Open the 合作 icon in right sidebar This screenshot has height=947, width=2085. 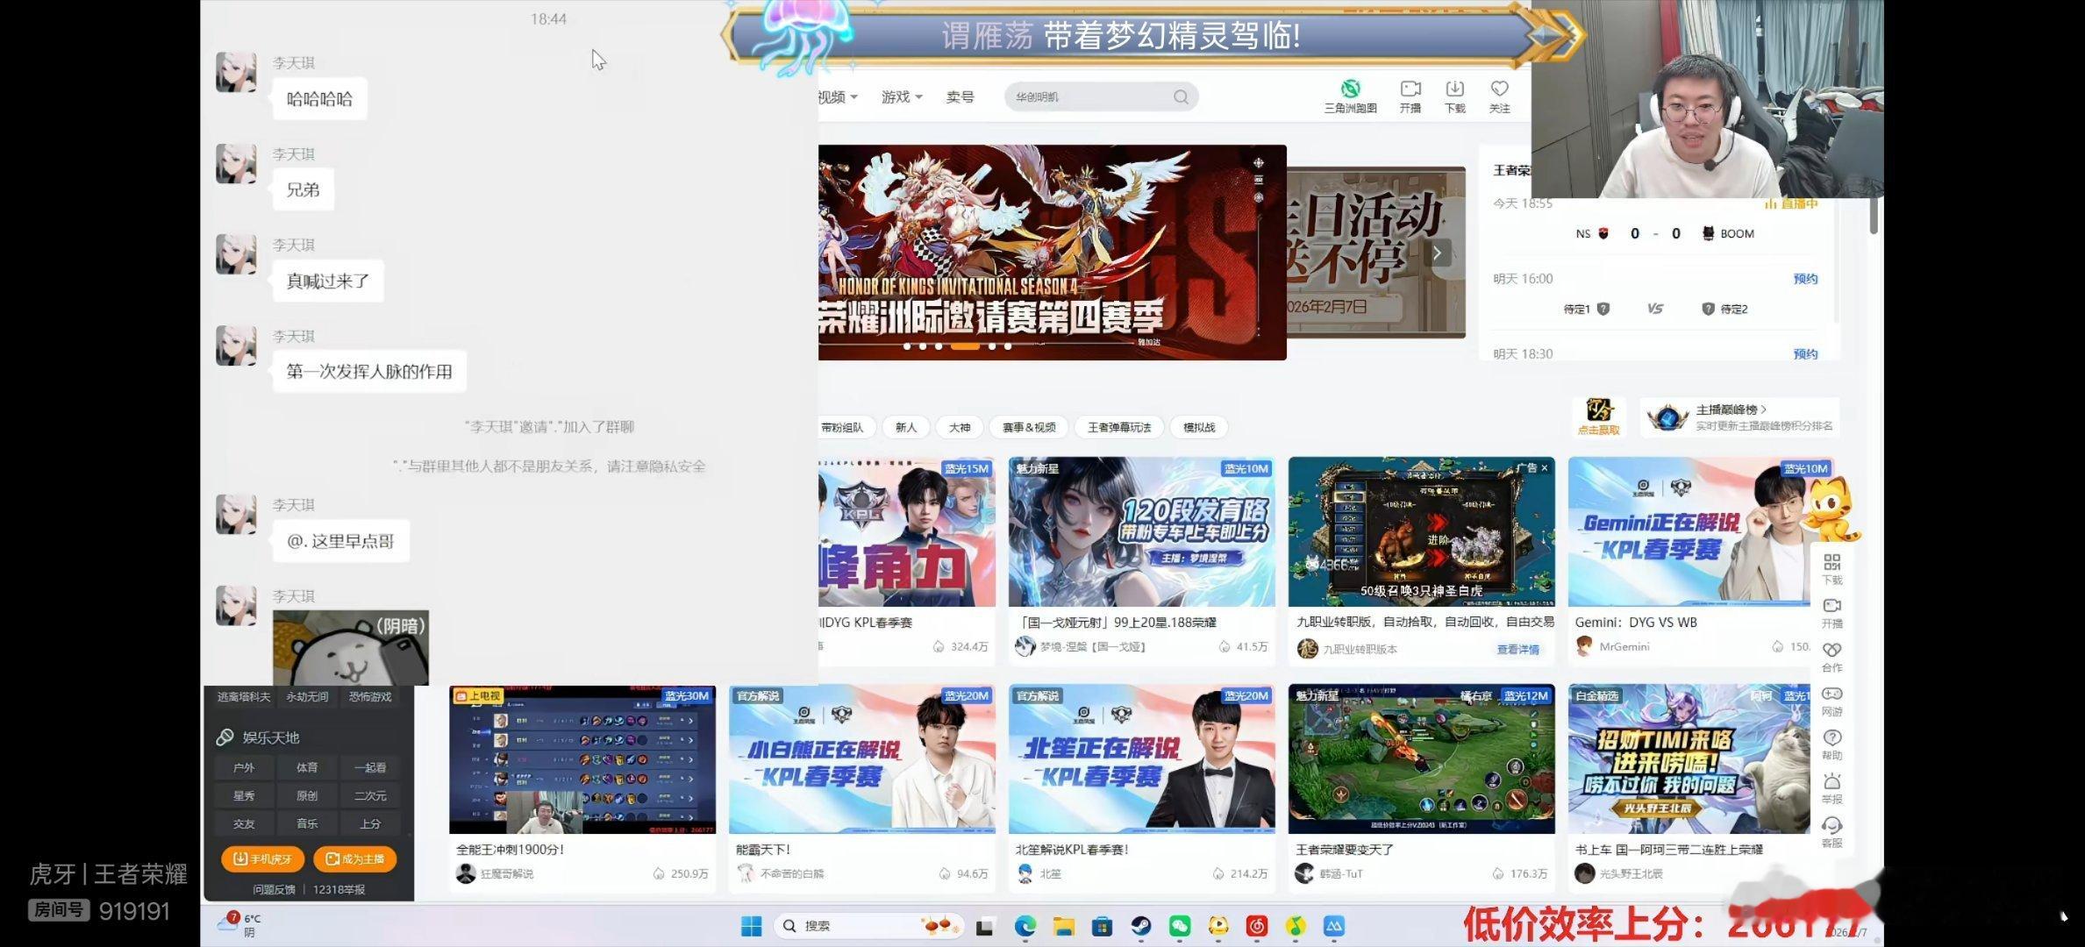[1832, 650]
